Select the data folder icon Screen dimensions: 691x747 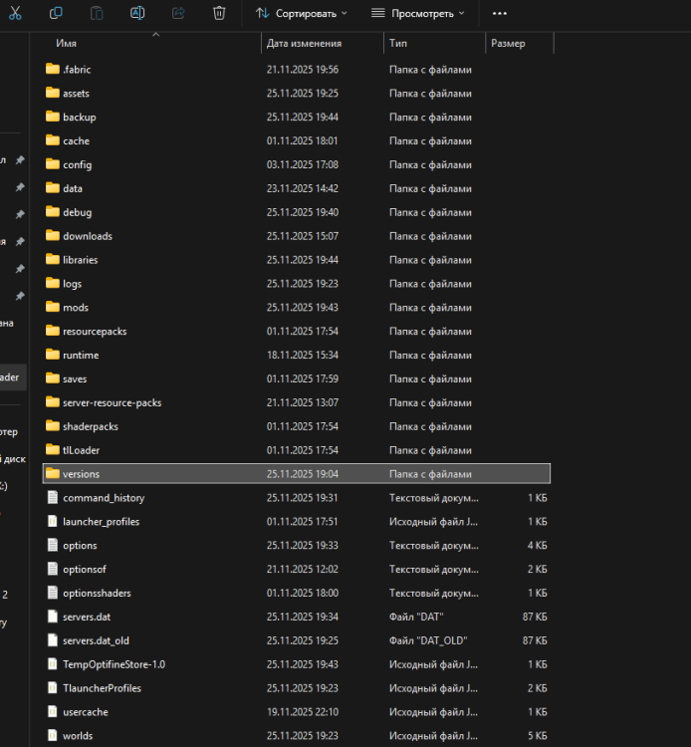pos(53,188)
